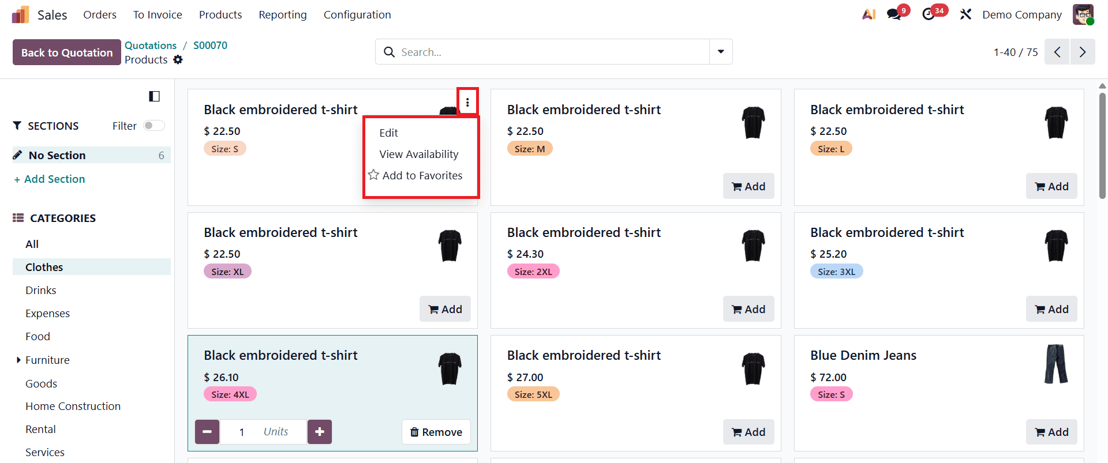Enable the Filter toggle in the SECTIONS panel

point(154,125)
